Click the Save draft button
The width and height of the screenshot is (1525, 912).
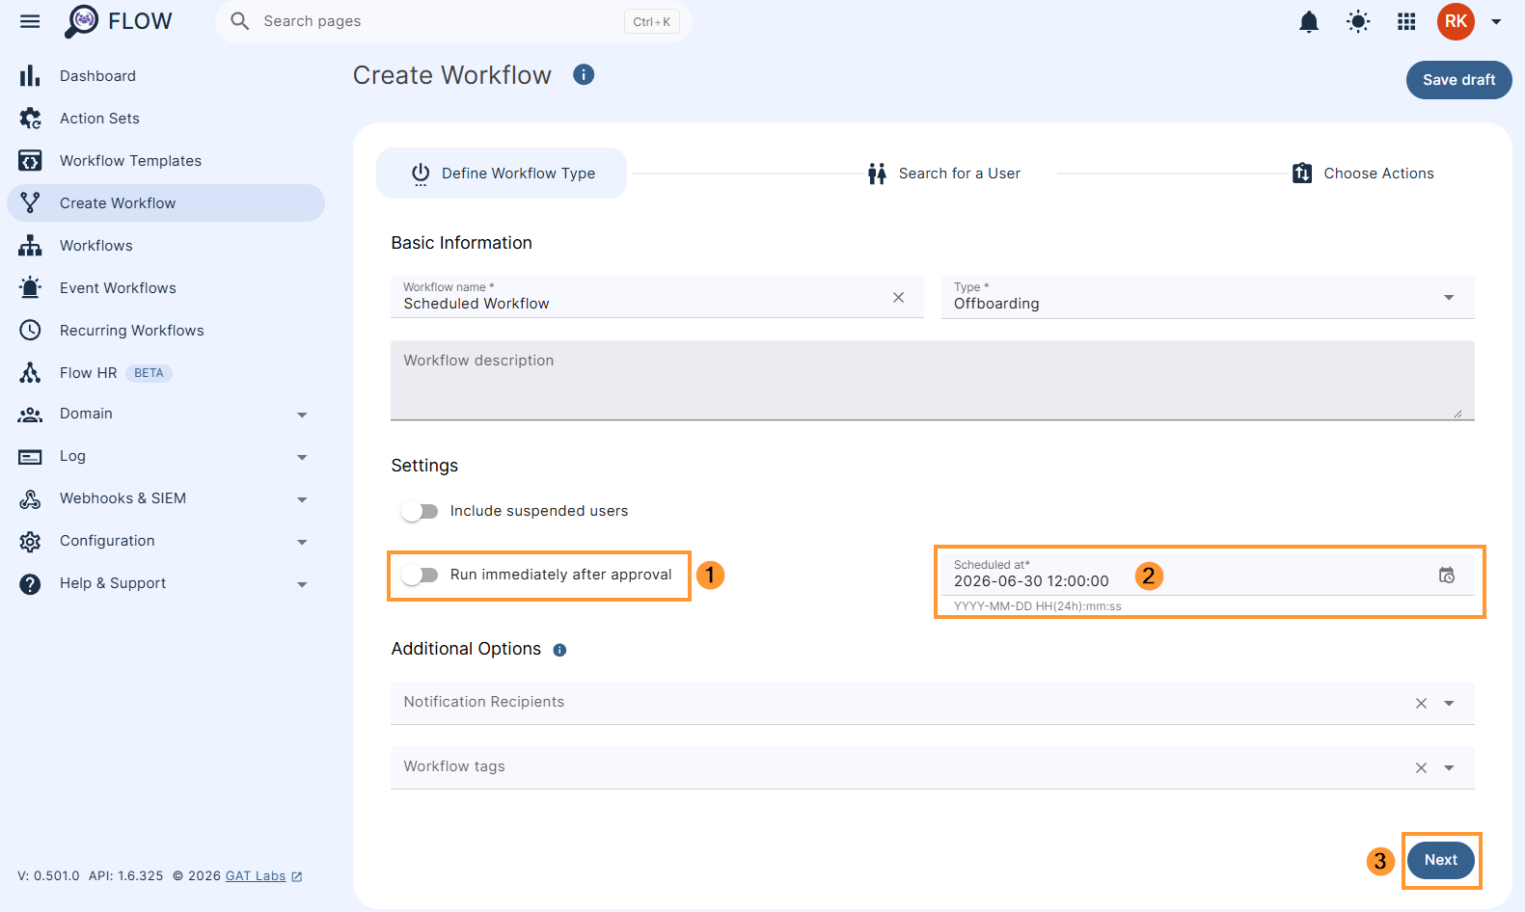[1458, 80]
